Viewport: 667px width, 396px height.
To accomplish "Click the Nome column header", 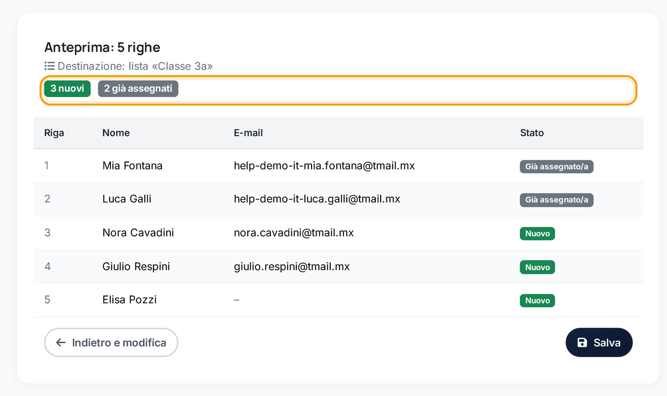I will coord(116,133).
